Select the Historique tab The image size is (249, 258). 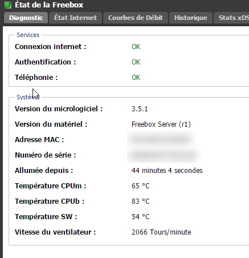(191, 18)
